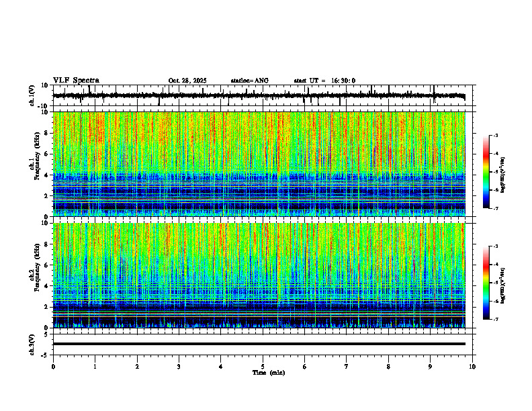Click the ch.1 spectrogram color bar

point(486,172)
